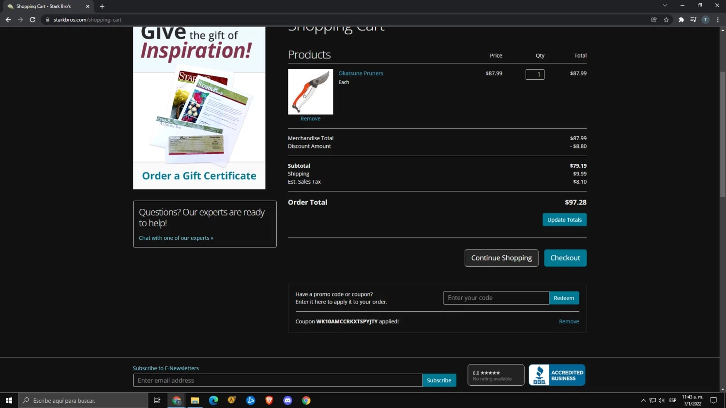This screenshot has height=408, width=726.
Task: Open the Windows notification center
Action: point(713,400)
